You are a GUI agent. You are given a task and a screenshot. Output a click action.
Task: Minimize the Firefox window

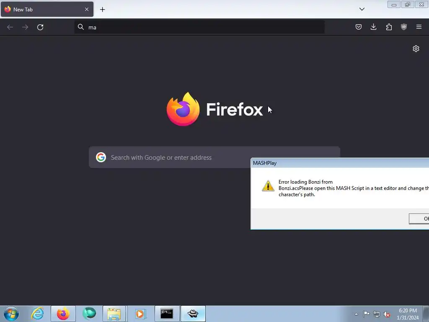394,4
